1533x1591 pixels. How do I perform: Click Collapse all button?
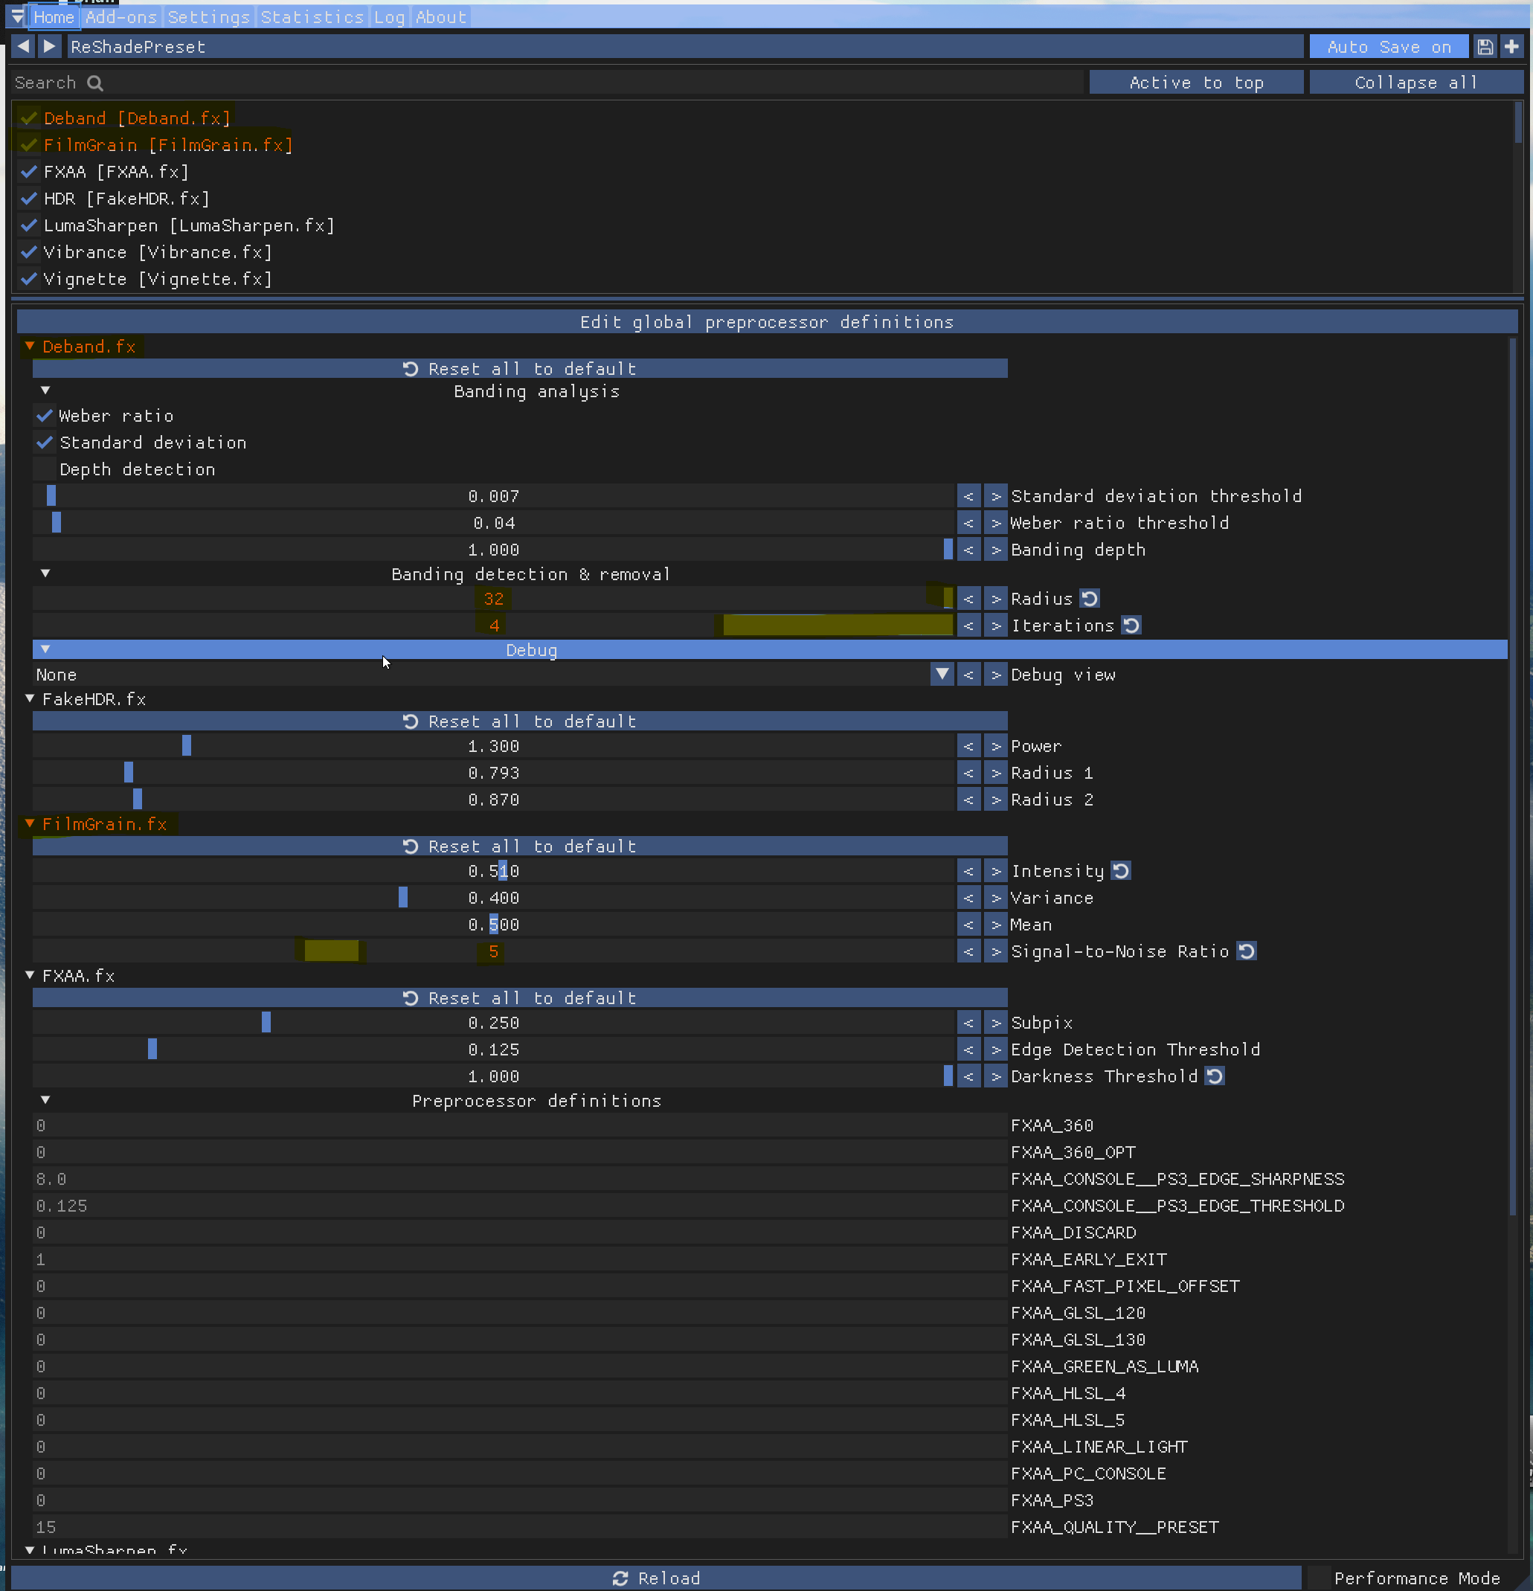(x=1415, y=82)
